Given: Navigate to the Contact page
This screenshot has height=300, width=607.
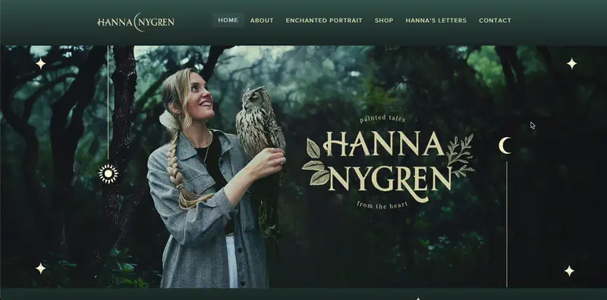Looking at the screenshot, I should pyautogui.click(x=495, y=20).
